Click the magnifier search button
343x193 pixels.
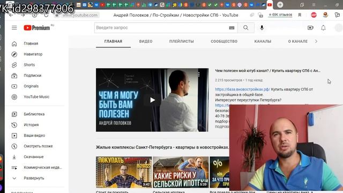(246, 27)
